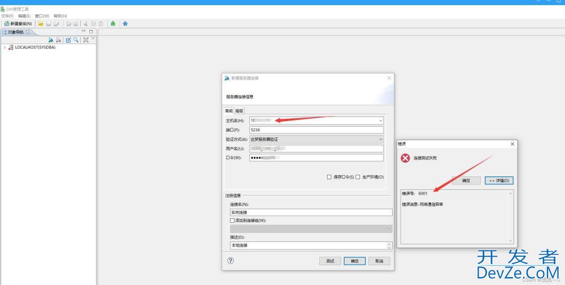Click the 口令 password field

click(316, 158)
